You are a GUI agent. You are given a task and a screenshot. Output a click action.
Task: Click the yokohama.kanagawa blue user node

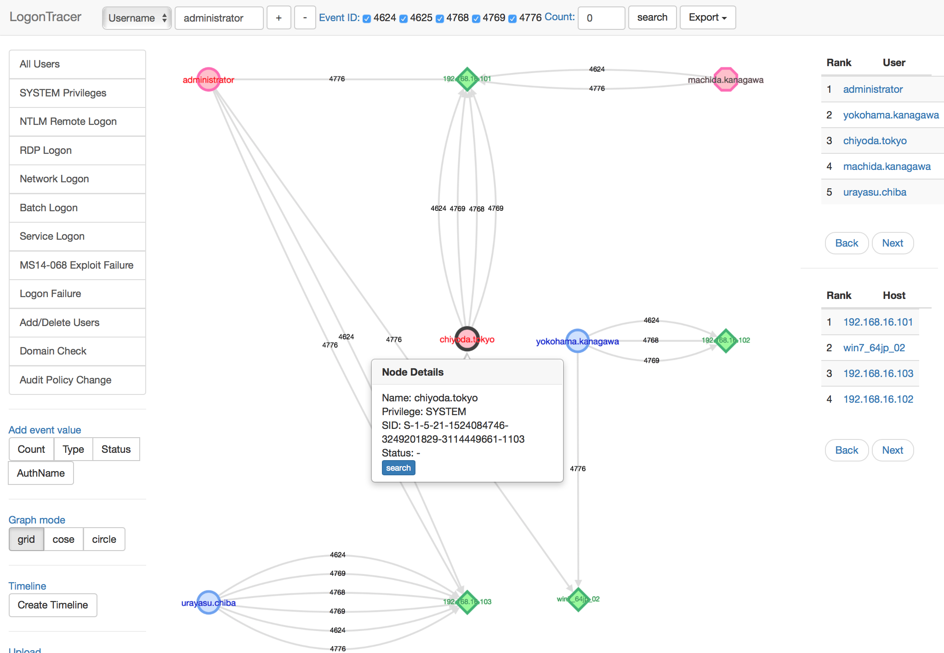pos(577,341)
